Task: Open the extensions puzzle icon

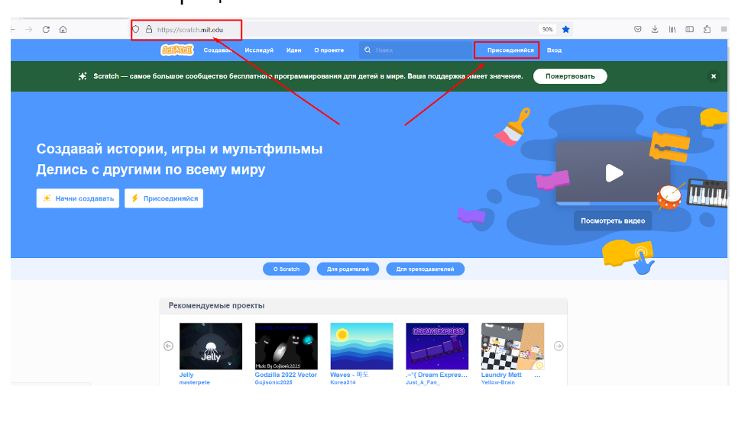Action: pos(707,30)
